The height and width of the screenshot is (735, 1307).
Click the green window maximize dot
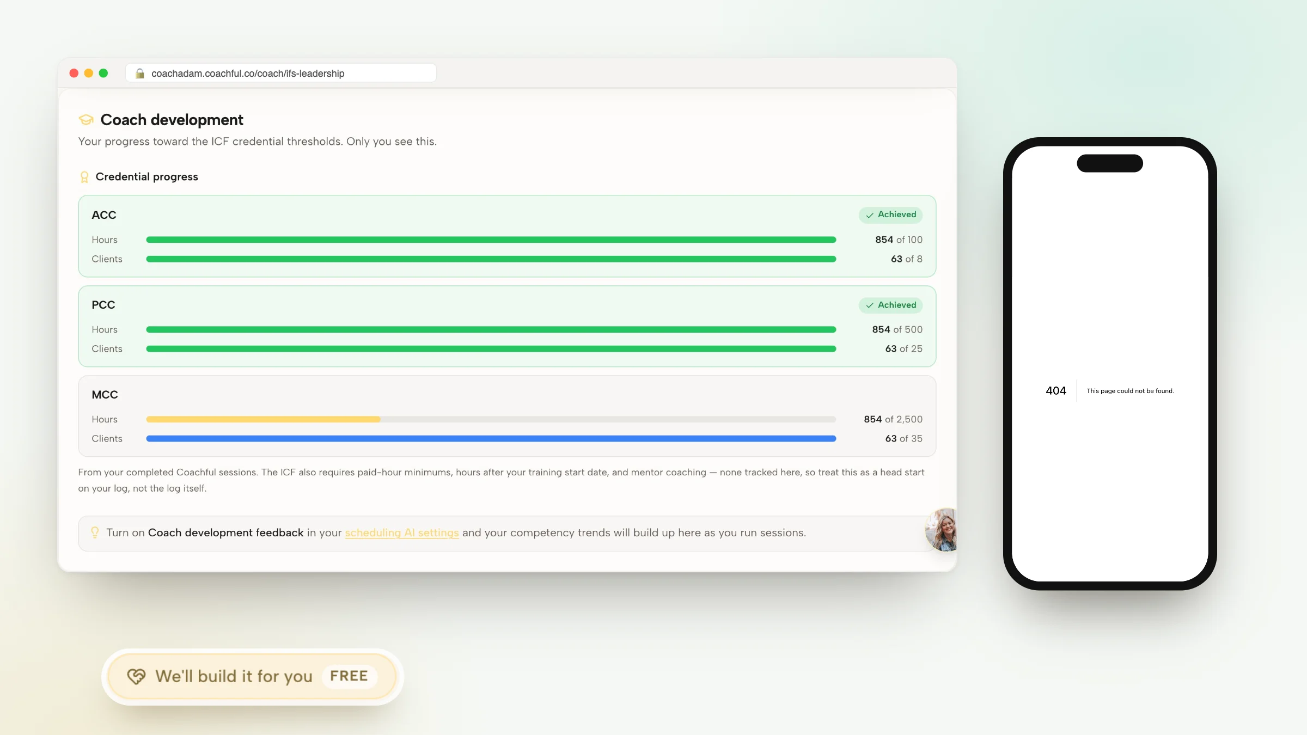103,73
